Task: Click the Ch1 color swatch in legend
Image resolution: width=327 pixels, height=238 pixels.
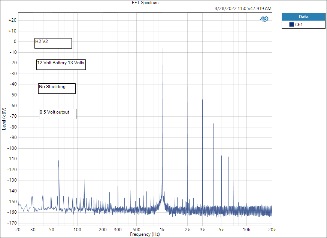Action: (291, 25)
